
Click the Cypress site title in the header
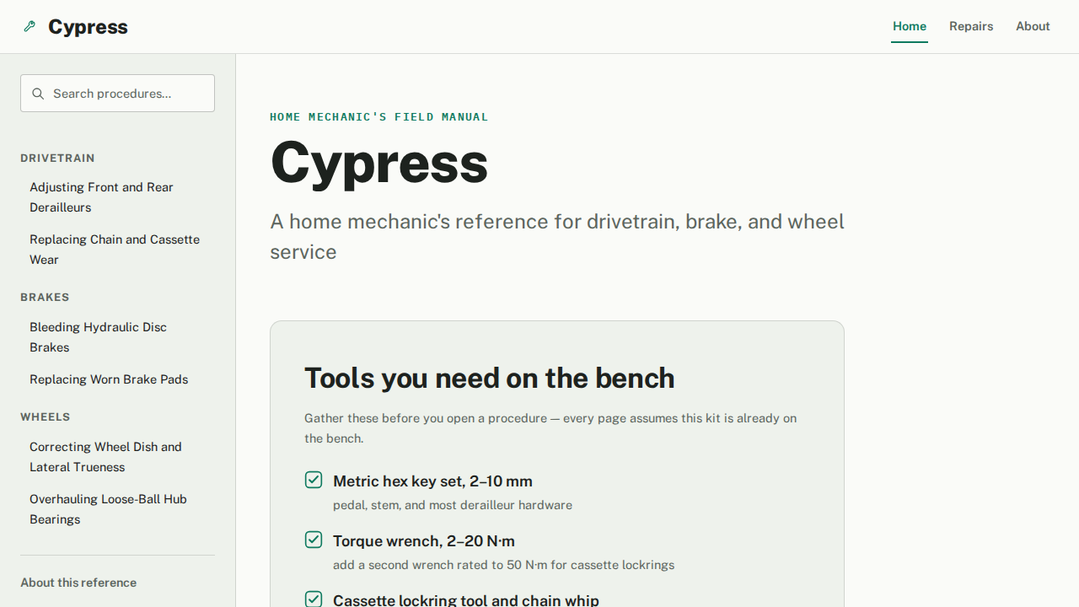click(88, 27)
